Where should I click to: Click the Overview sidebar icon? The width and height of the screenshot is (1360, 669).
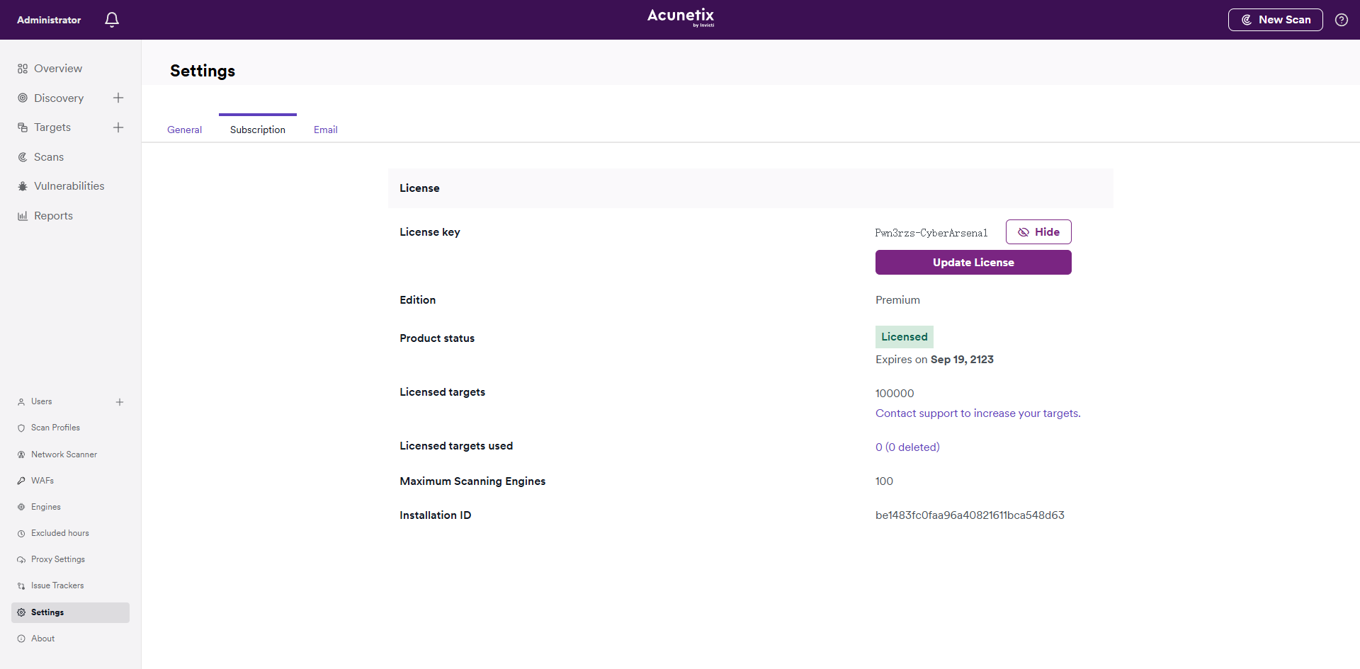point(23,69)
